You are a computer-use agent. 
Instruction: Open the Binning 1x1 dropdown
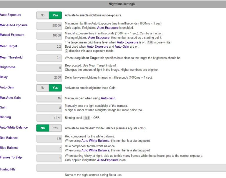point(49,118)
